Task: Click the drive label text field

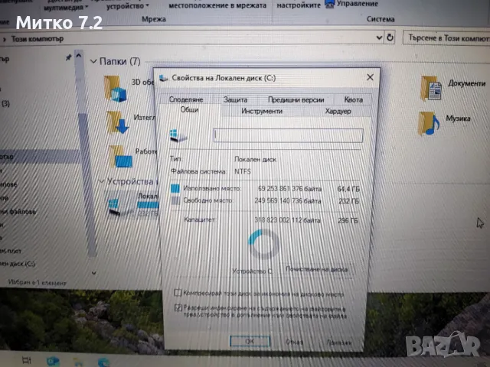Action: pyautogui.click(x=288, y=135)
